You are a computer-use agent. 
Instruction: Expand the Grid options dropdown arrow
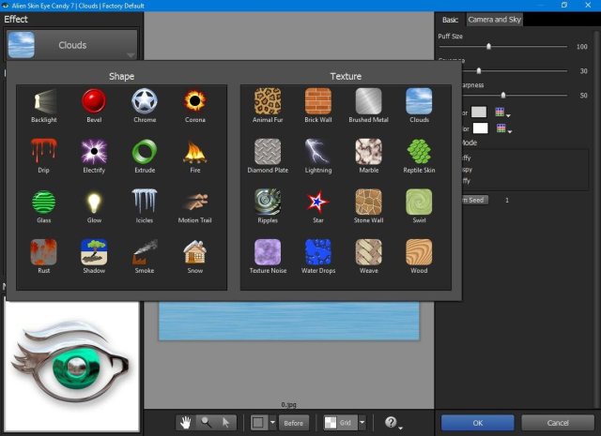point(362,423)
